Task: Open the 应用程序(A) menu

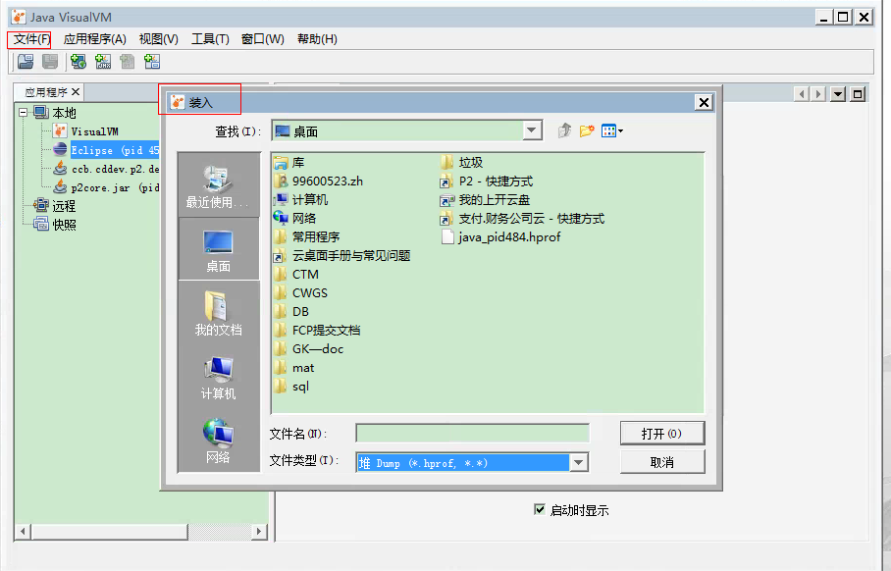Action: [95, 39]
